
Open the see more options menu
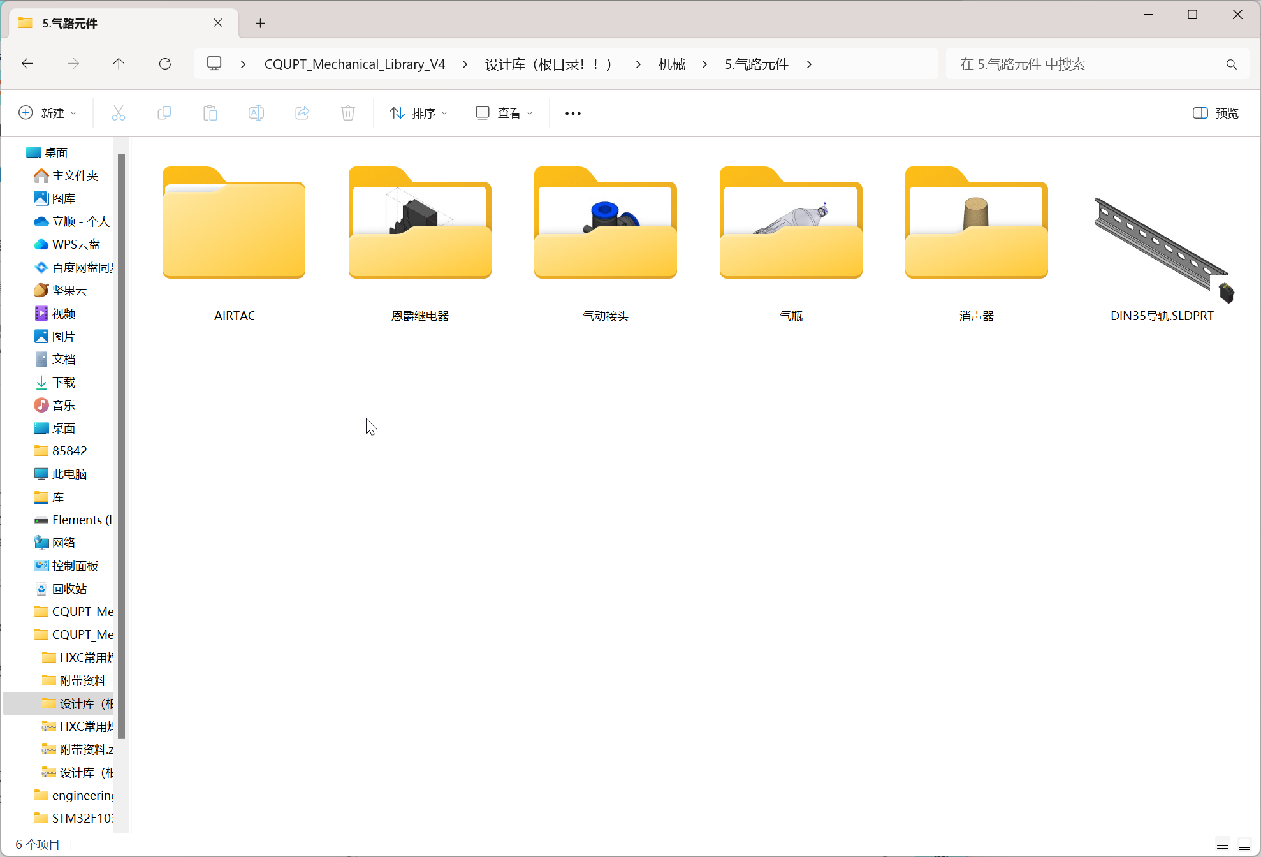click(x=573, y=113)
